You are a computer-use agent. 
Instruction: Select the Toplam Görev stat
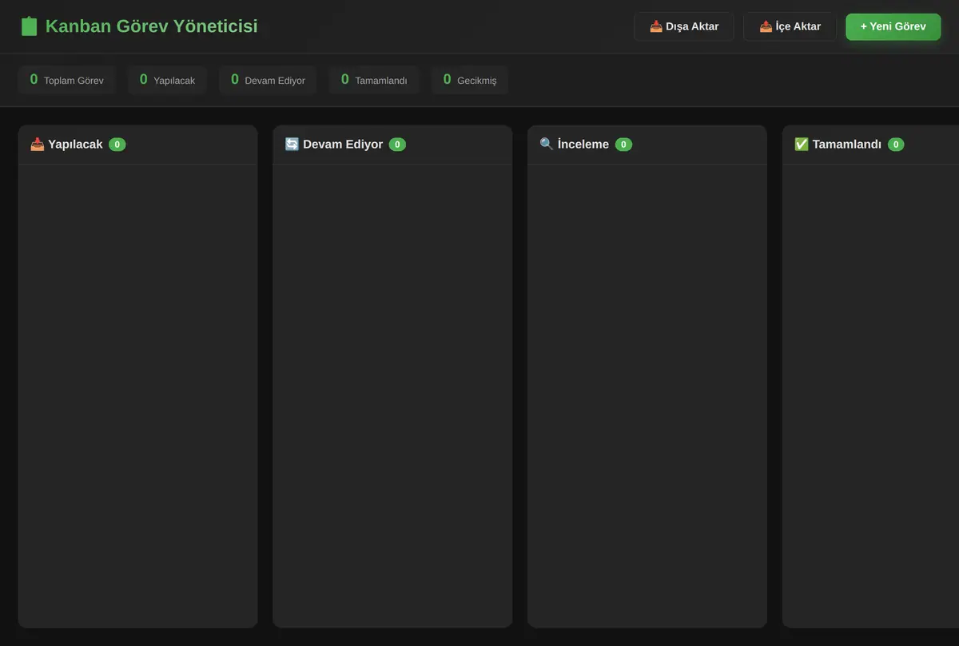point(67,80)
